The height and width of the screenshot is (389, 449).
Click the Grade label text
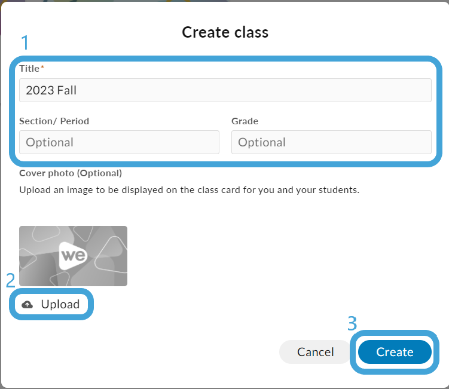pos(245,121)
